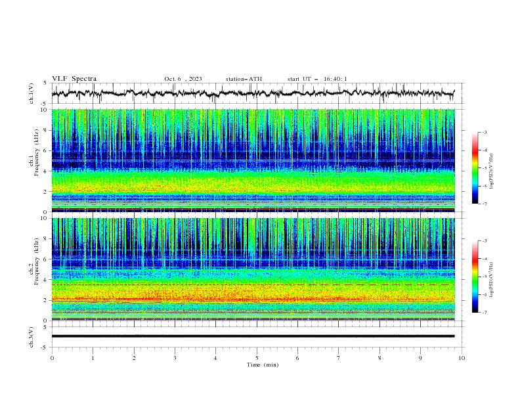Screen dimensions: 520x402
Task: Click time axis tick label "4"
Action: tap(215, 358)
